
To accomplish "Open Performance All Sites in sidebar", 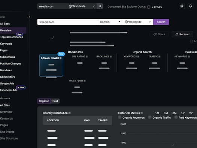I will pyautogui.click(x=5, y=105).
